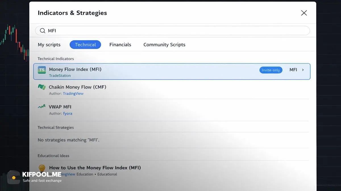Click the search field containing MFI

pyautogui.click(x=172, y=31)
